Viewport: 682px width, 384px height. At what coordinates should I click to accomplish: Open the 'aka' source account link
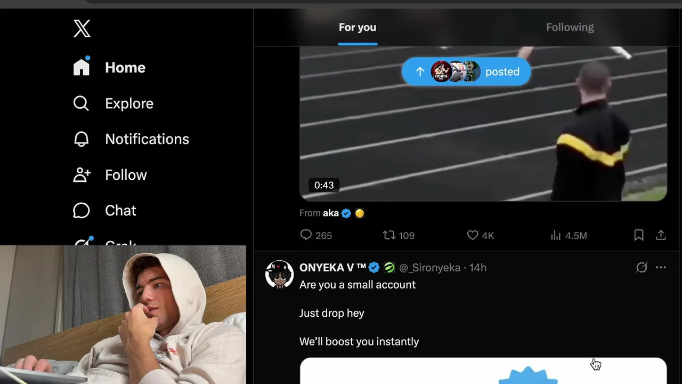(x=331, y=213)
